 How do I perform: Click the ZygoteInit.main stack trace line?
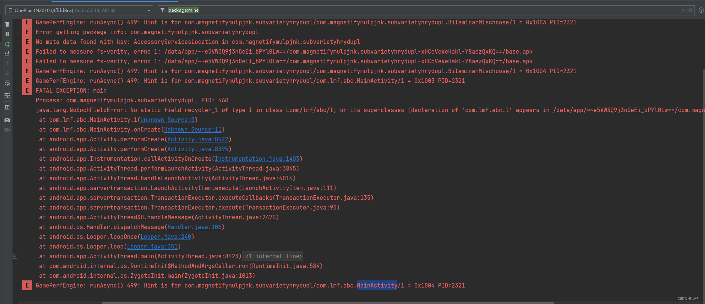coord(147,276)
